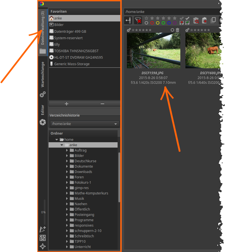
Task: Select the Dokumente folder
Action: click(x=84, y=166)
